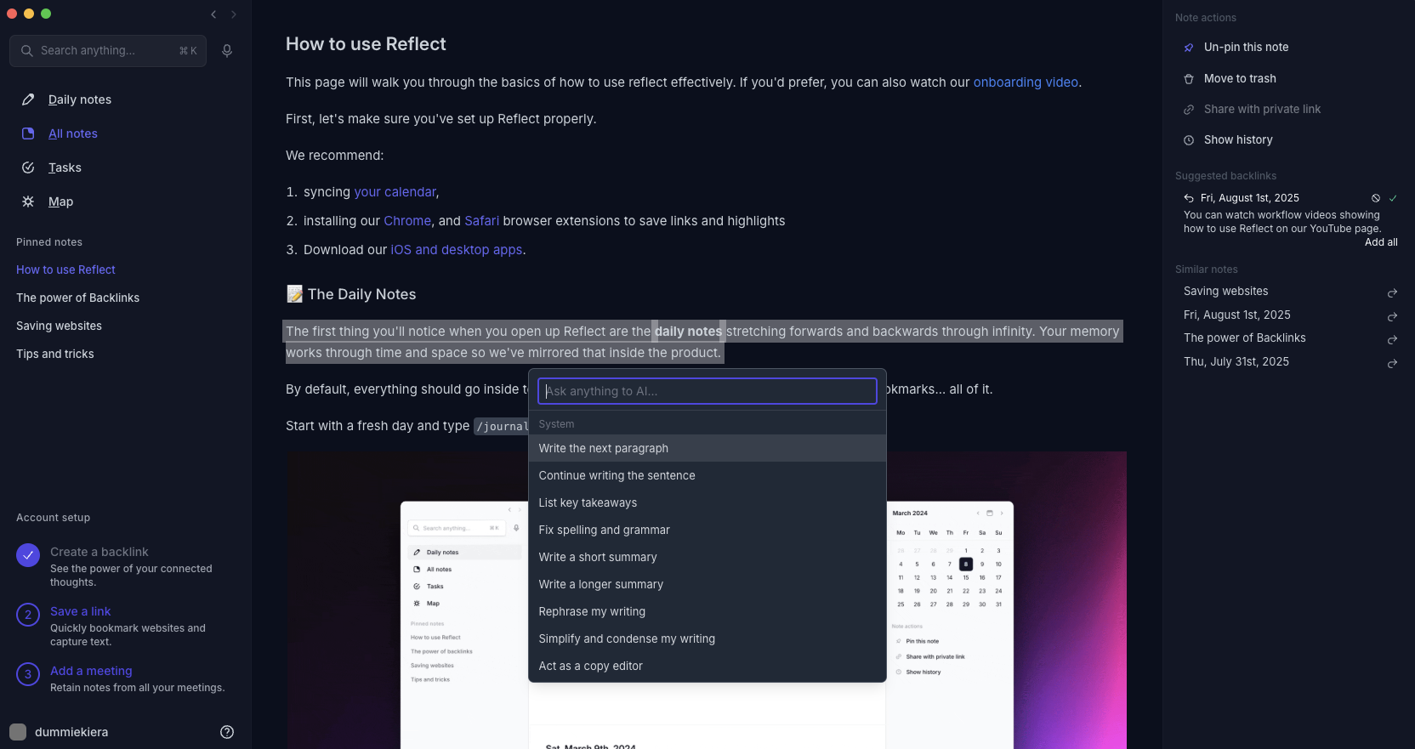Open the your calendar link
The height and width of the screenshot is (749, 1415).
(395, 192)
